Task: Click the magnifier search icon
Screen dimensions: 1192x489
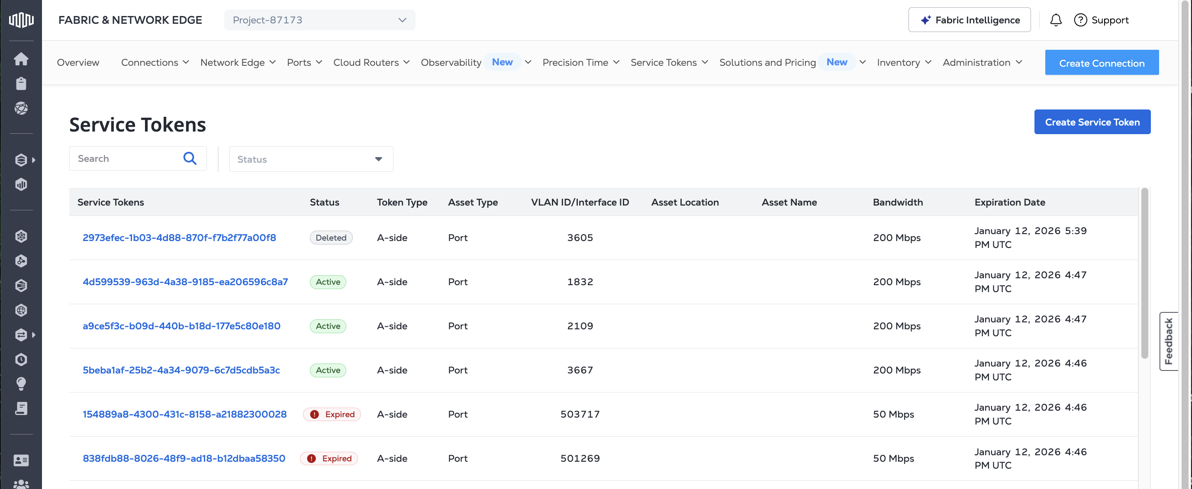Action: coord(190,159)
